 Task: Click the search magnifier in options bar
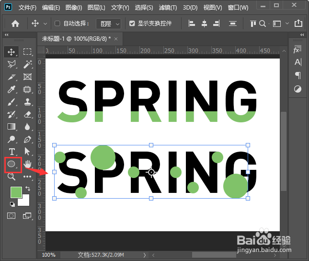[263, 24]
